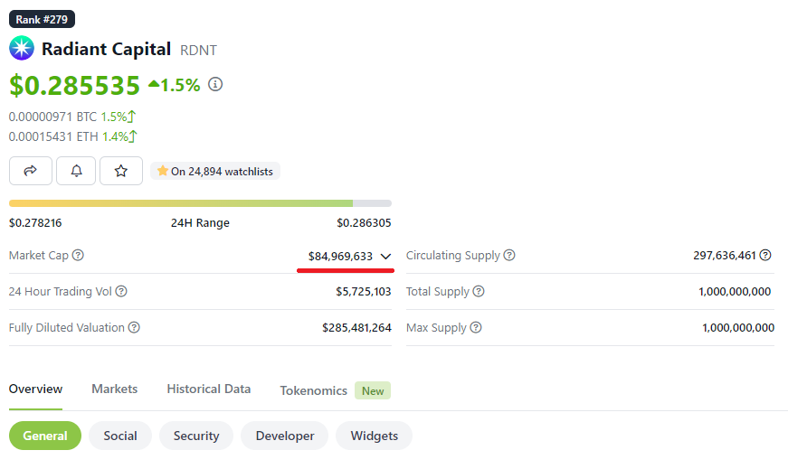788x469 pixels.
Task: Click the 0.00015431 ETH value
Action: tap(53, 136)
